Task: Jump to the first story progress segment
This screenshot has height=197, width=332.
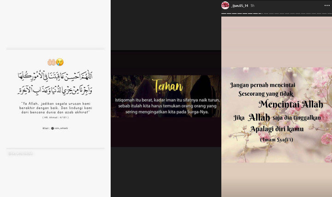Action: pos(224,13)
